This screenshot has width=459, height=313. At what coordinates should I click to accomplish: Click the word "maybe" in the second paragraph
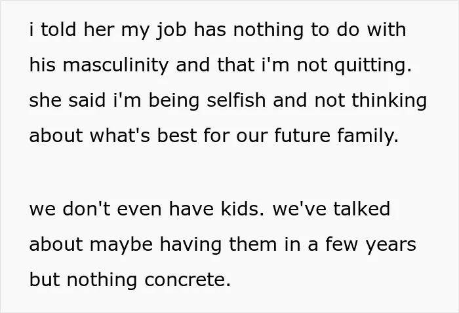point(121,245)
